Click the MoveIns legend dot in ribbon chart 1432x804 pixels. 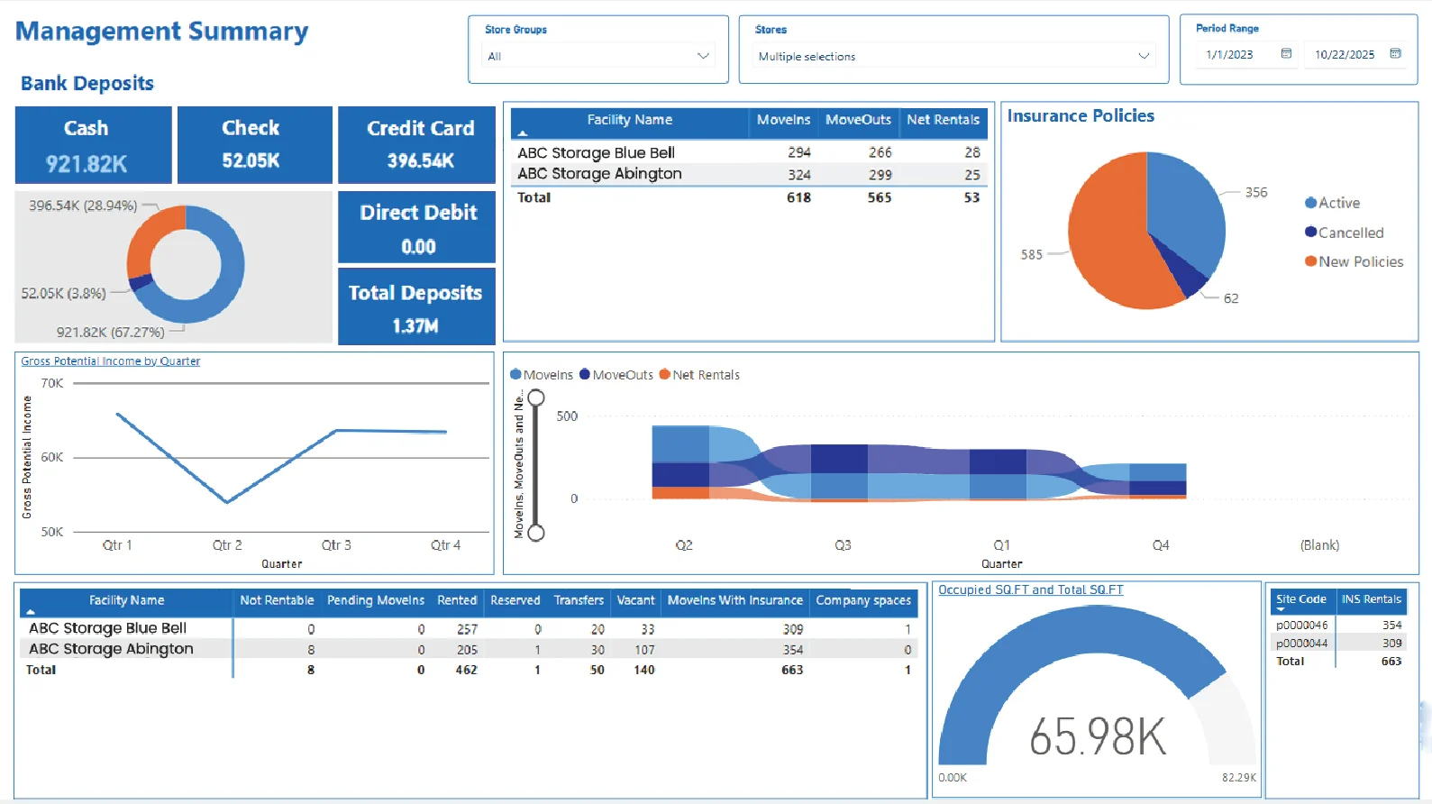click(x=515, y=375)
